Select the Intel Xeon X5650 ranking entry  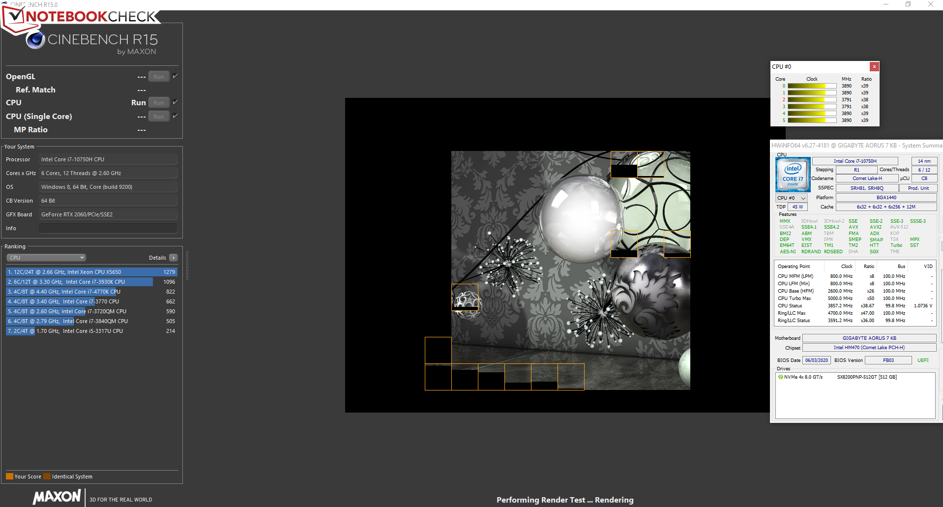coord(91,272)
